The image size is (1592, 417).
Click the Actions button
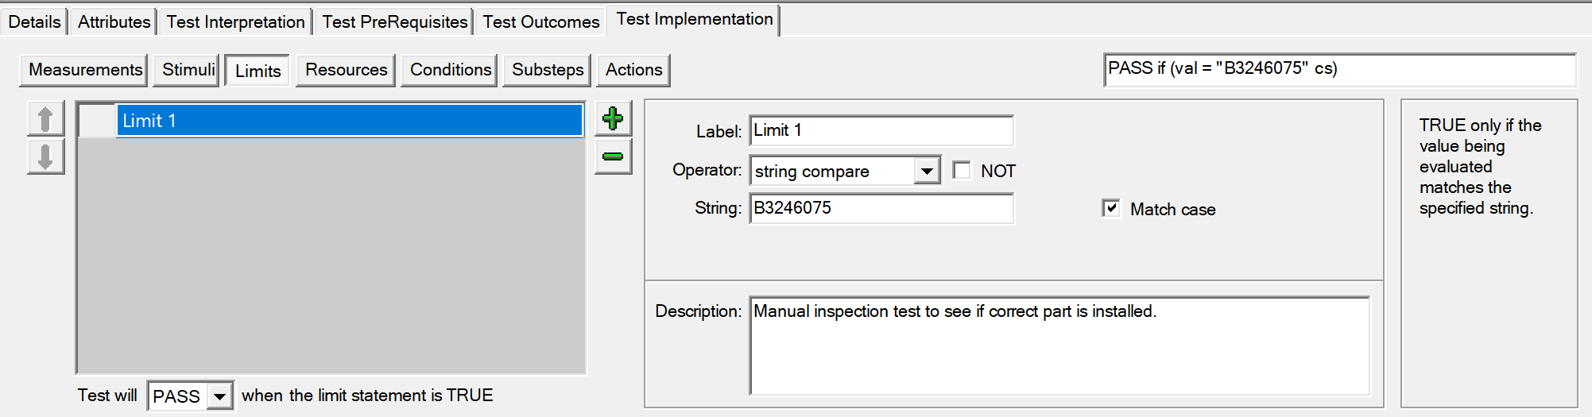(x=633, y=70)
